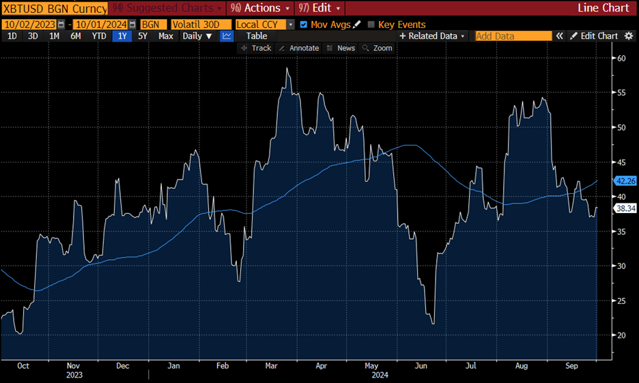Edit the end date 10/01/2024 field

click(x=100, y=25)
